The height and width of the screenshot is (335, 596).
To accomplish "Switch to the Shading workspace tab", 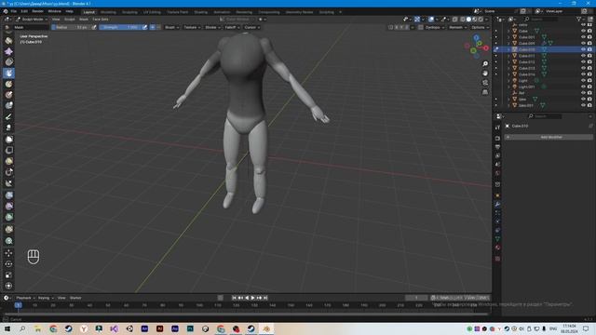I will (x=201, y=12).
